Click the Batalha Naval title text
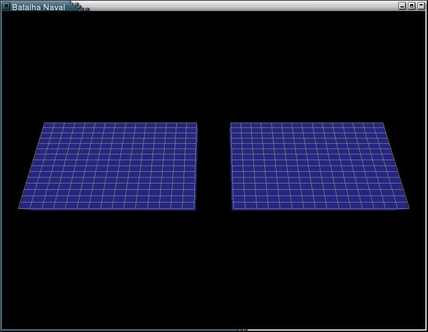Image resolution: width=428 pixels, height=332 pixels. click(x=39, y=7)
